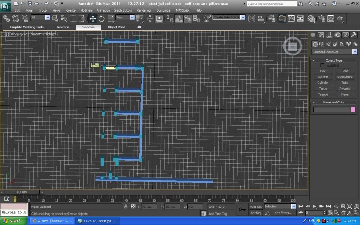Toggle the Window/Crossing selection button
The height and width of the screenshot is (225, 360).
coord(82,18)
